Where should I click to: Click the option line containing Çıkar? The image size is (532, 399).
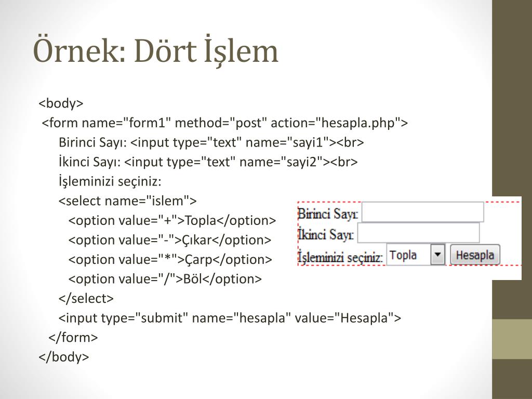[170, 240]
